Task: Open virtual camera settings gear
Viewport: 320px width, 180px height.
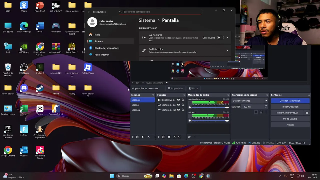Action: point(307,113)
